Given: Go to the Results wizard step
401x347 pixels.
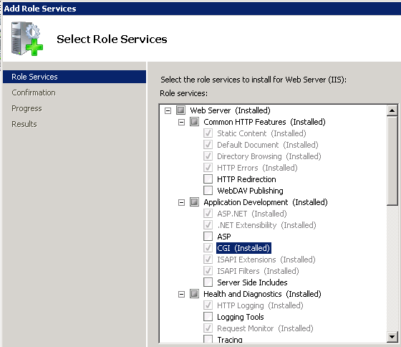Looking at the screenshot, I should (24, 124).
